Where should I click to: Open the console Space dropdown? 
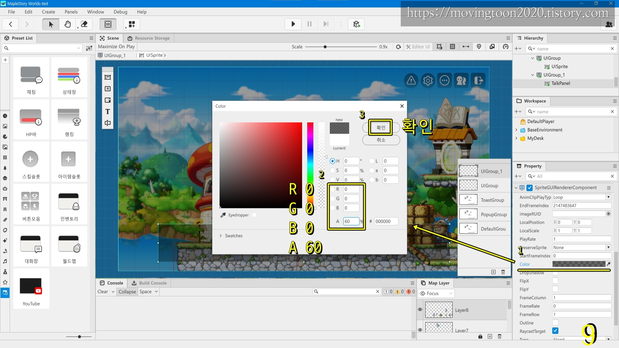pyautogui.click(x=148, y=292)
